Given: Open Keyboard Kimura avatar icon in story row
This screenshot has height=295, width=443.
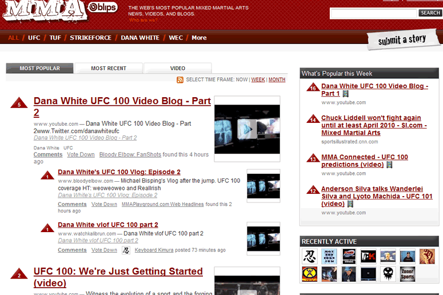Looking at the screenshot, I should 126,250.
